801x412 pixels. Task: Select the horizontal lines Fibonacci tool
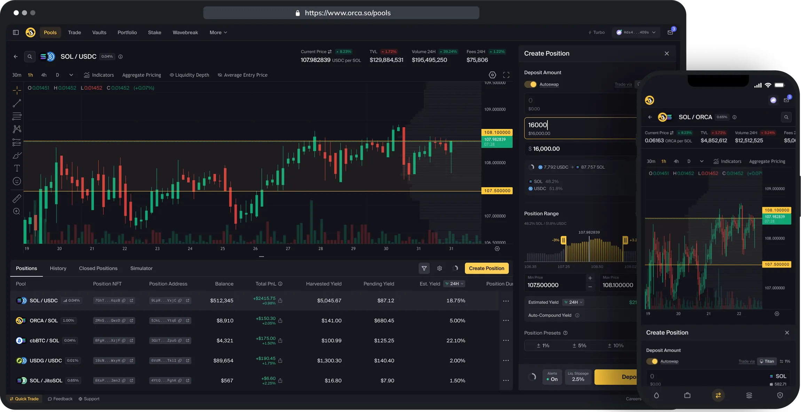[17, 116]
